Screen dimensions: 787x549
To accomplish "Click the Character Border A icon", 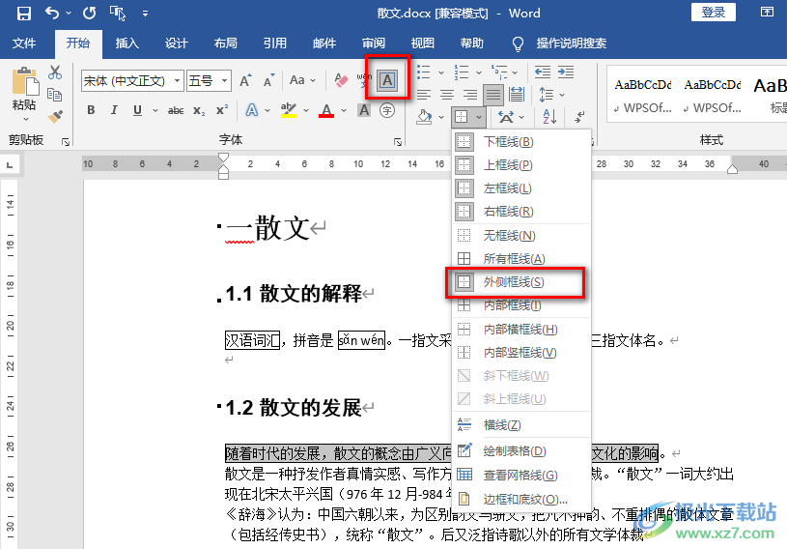I will point(387,80).
